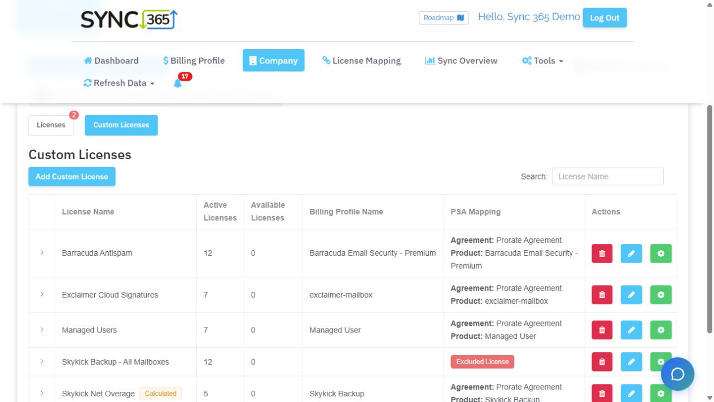
Task: Expand the Skykick Backup - All Mailboxes row
Action: pos(42,362)
